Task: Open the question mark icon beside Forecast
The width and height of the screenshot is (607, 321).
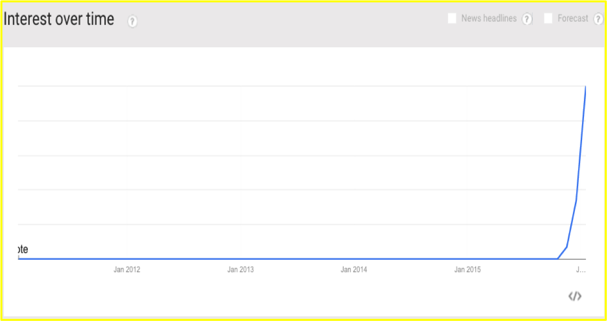Action: click(x=598, y=19)
